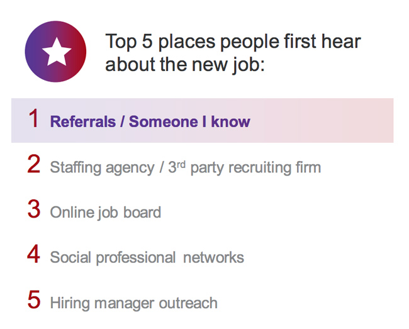This screenshot has width=409, height=329.
Task: Click the word "board" in item three
Action: (x=142, y=213)
